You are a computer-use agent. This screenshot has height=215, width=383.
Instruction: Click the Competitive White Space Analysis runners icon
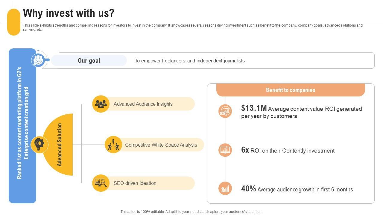click(113, 145)
